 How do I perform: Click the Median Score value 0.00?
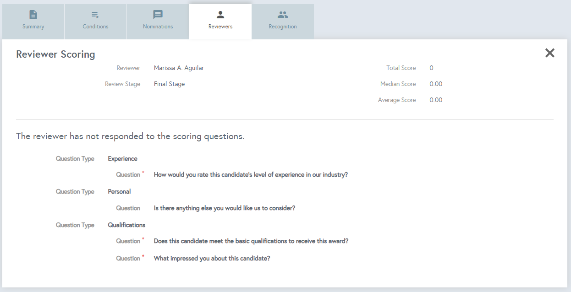[x=436, y=84]
